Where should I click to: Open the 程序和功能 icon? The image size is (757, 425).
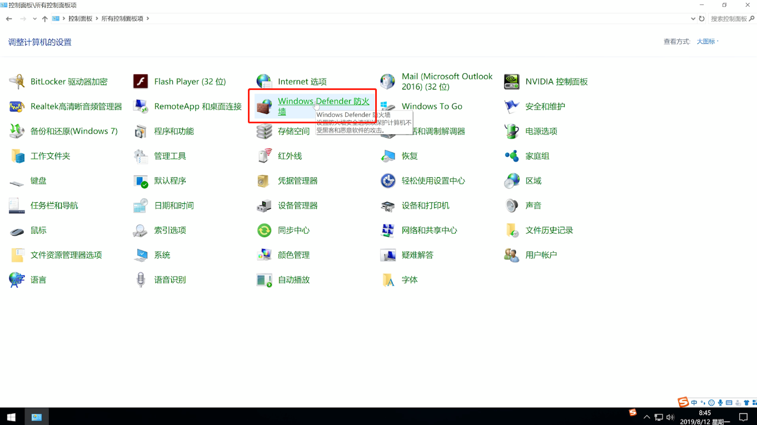point(141,131)
